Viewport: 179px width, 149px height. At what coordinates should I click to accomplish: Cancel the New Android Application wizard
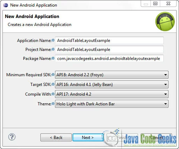click(x=156, y=138)
